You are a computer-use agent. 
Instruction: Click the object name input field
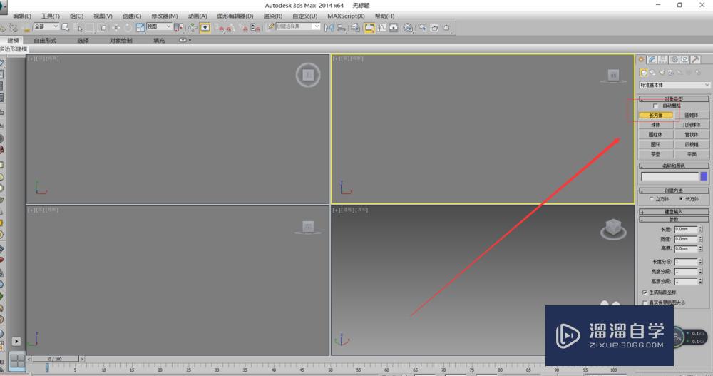670,176
